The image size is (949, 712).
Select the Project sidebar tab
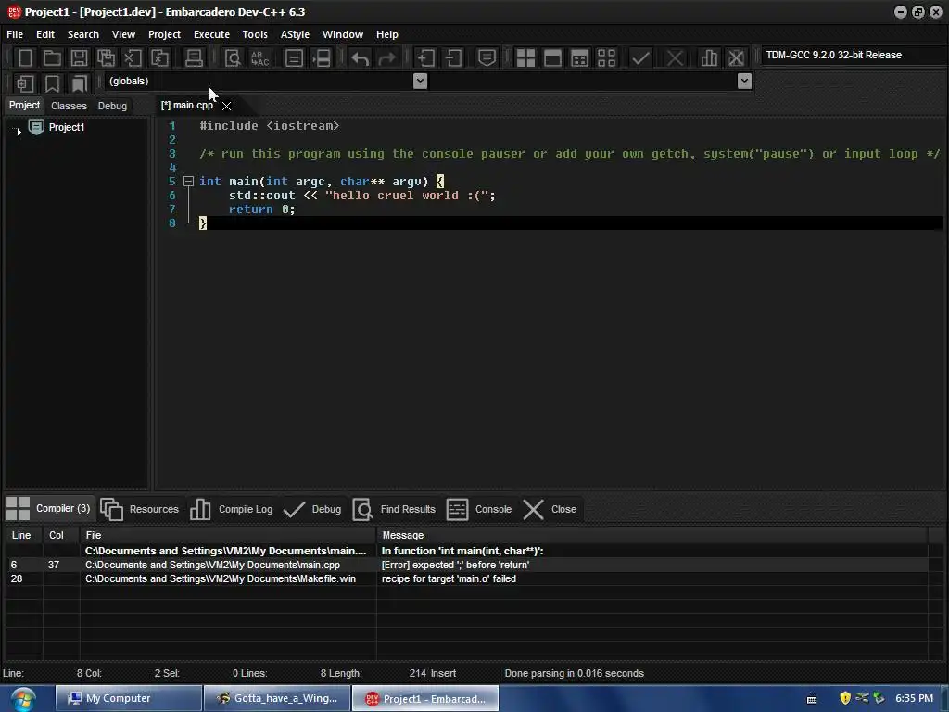[x=24, y=106]
